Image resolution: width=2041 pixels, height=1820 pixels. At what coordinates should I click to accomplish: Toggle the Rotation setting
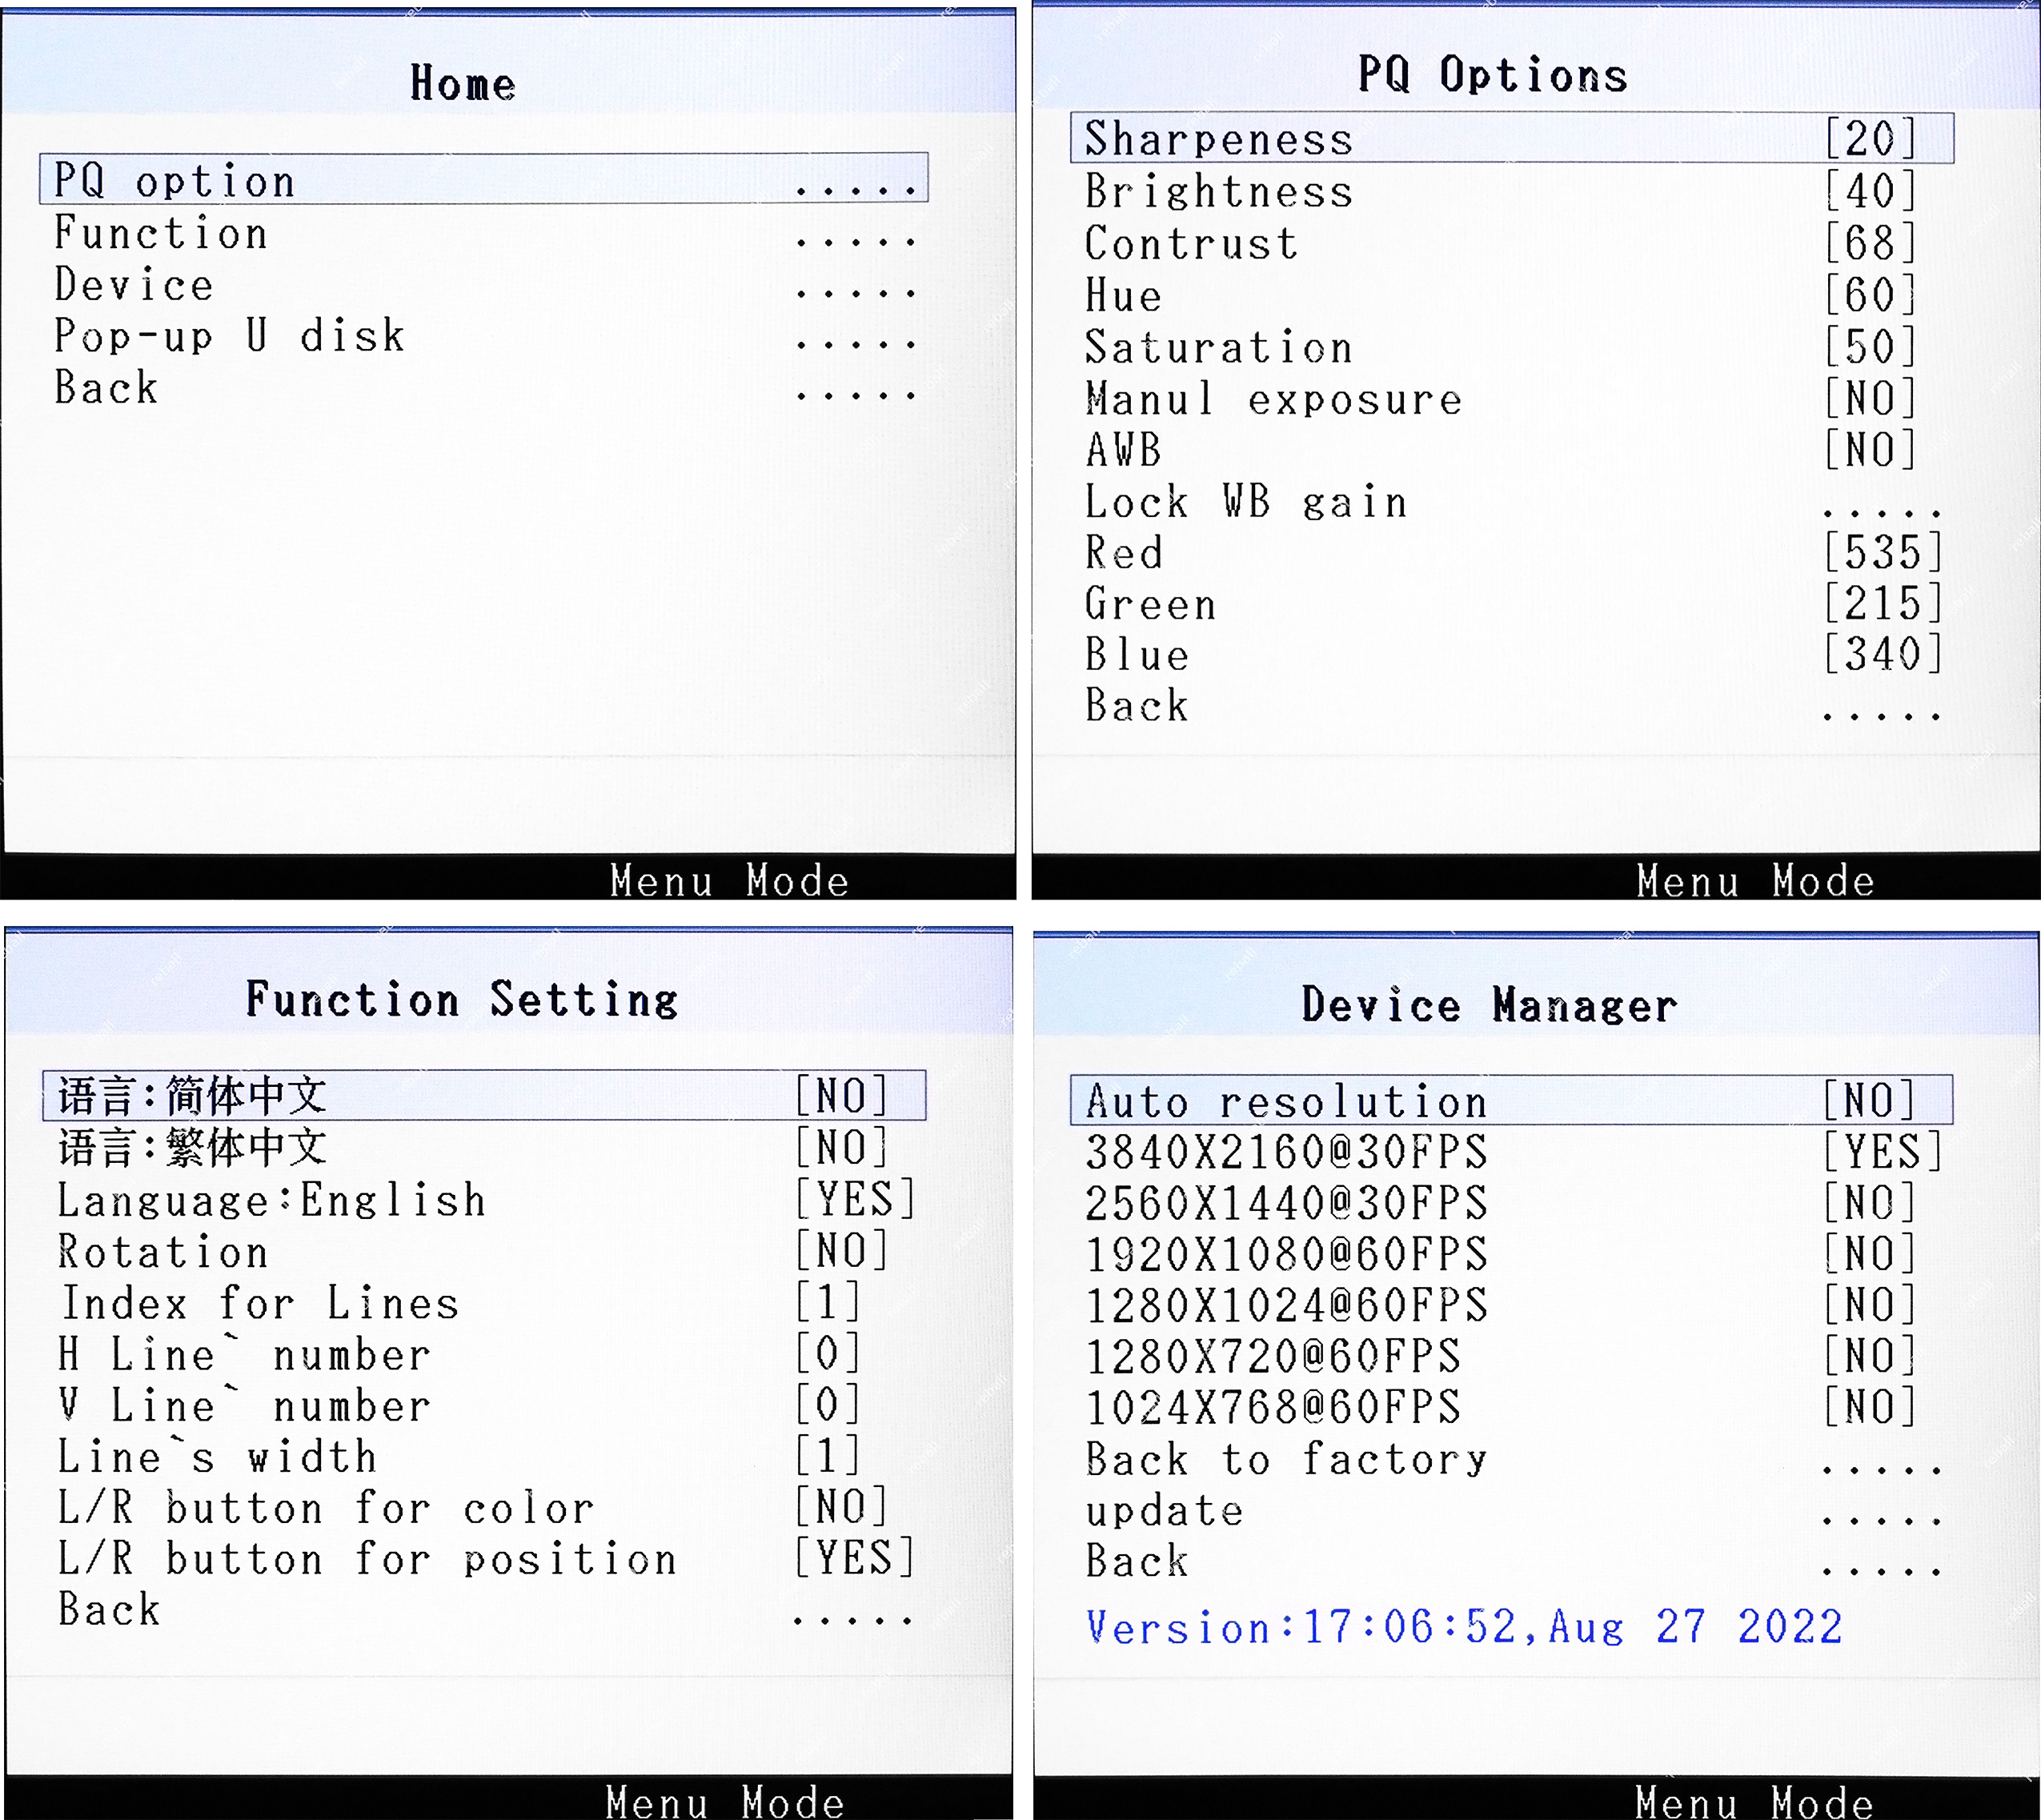coord(163,1251)
